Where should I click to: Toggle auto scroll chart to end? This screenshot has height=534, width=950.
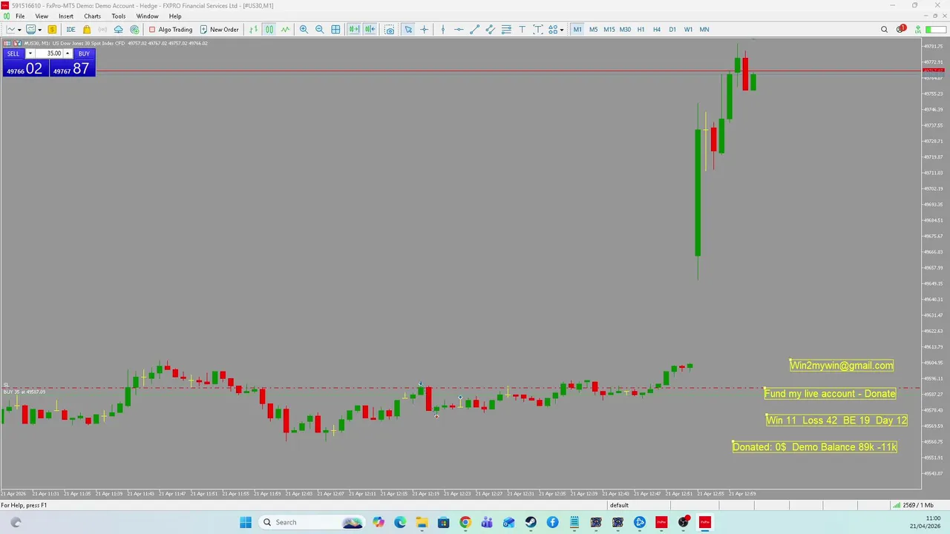(354, 30)
